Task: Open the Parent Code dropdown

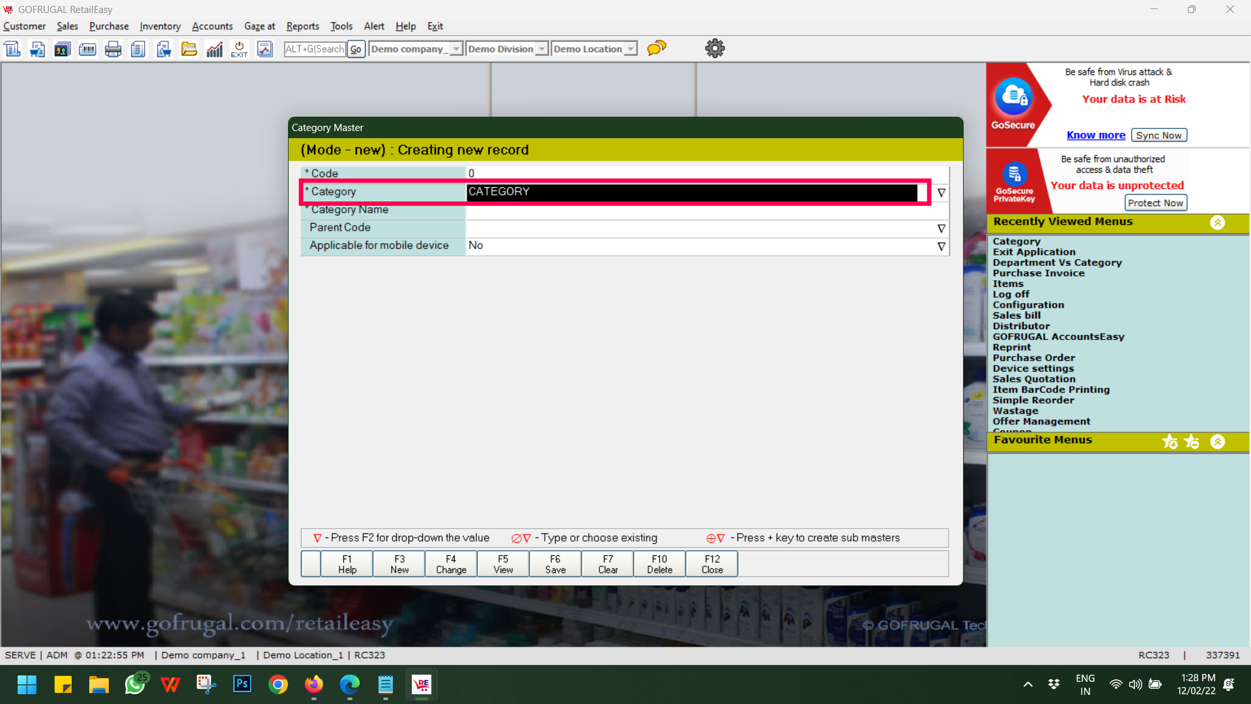Action: tap(941, 228)
